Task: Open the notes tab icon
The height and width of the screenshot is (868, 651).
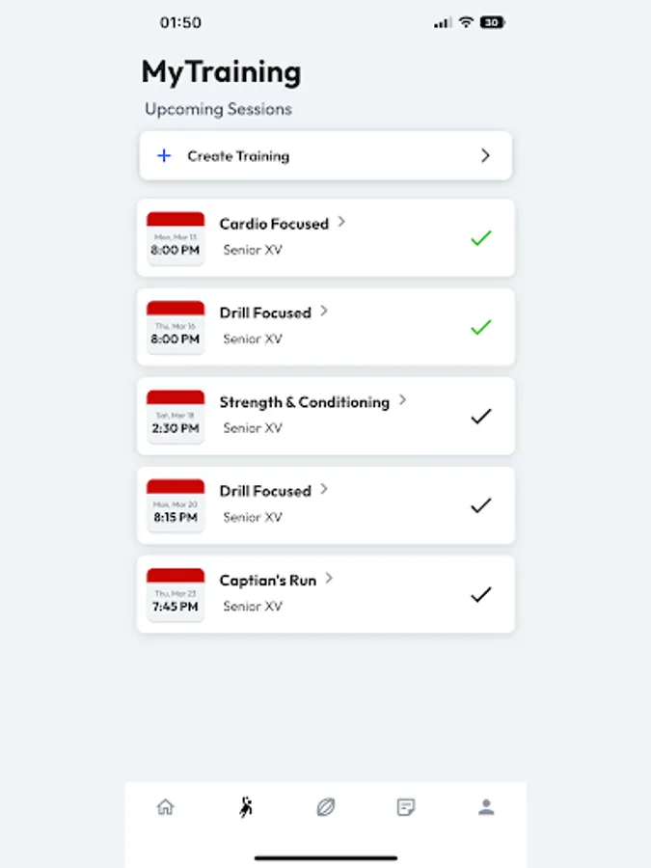Action: 406,808
